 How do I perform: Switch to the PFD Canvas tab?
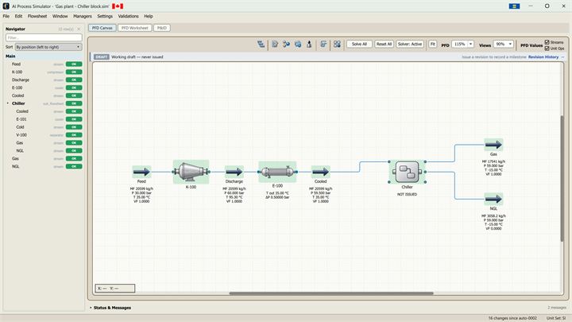pyautogui.click(x=102, y=28)
